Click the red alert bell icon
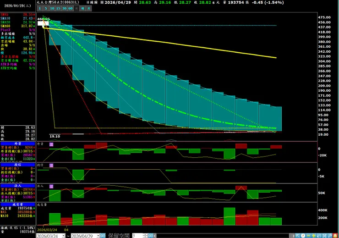 (335, 236)
